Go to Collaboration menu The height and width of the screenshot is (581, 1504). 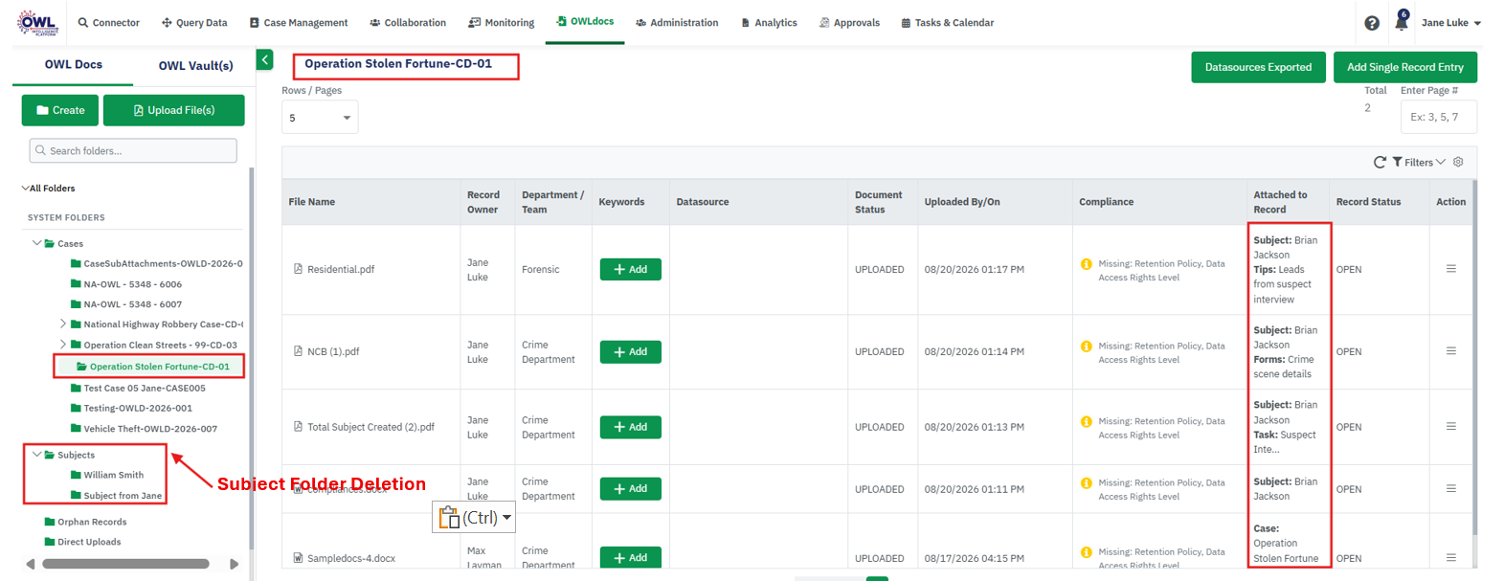pos(408,23)
